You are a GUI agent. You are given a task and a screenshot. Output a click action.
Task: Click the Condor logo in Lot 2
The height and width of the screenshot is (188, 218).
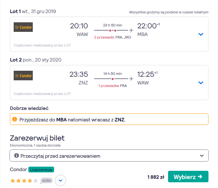(23, 76)
